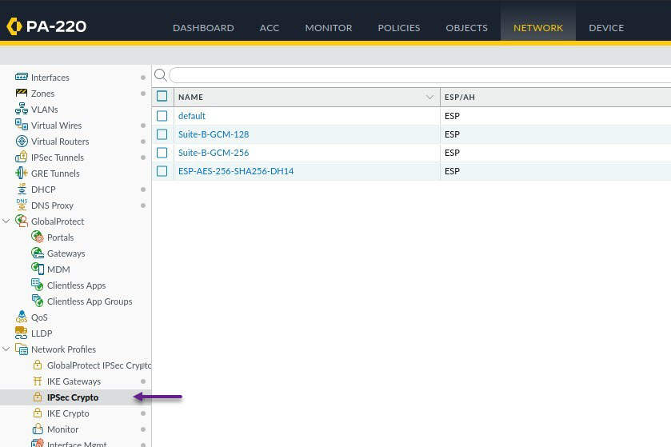The height and width of the screenshot is (447, 671).
Task: Click the Network Profiles folder icon
Action: 22,349
